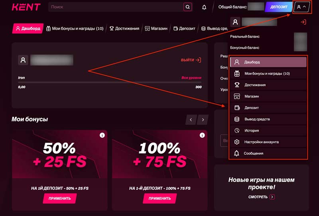Click the KENT logo

click(x=26, y=7)
